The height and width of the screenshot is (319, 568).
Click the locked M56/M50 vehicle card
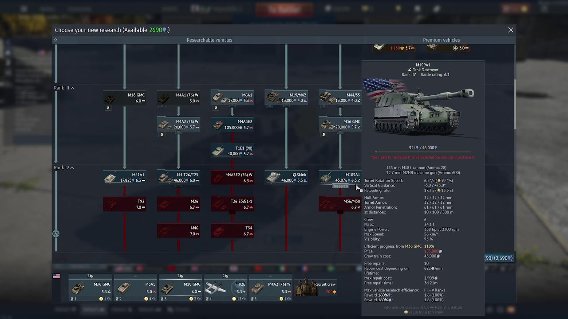pos(340,204)
